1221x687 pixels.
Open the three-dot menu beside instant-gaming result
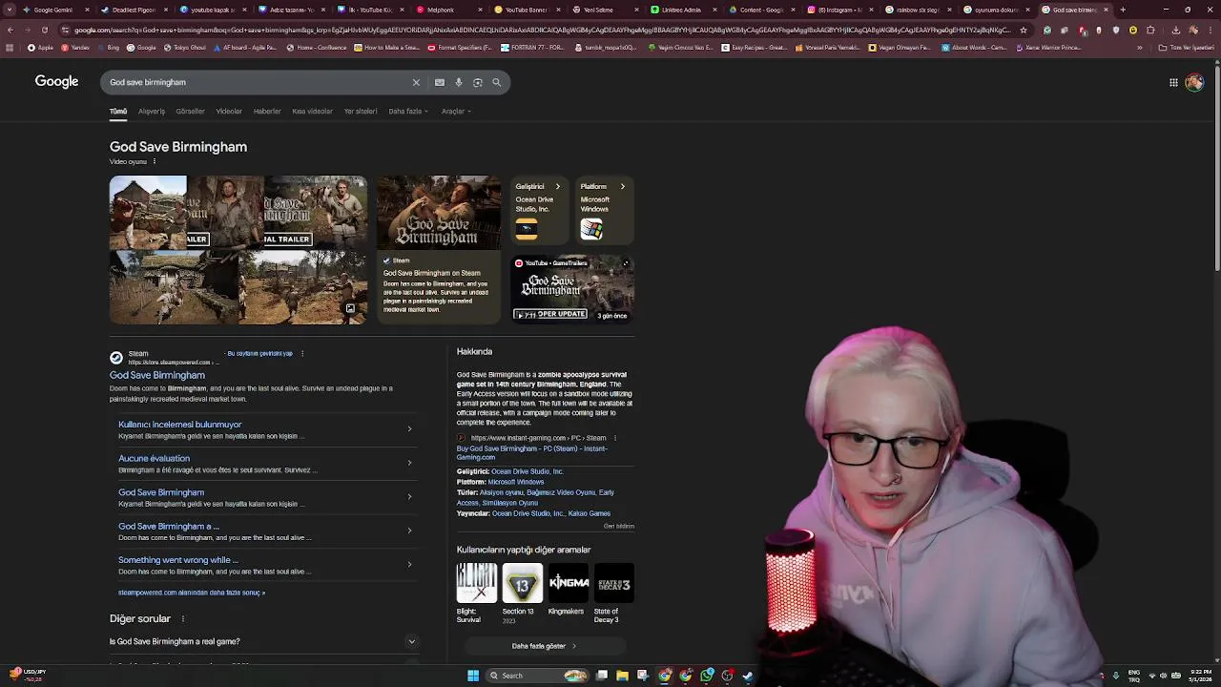(x=614, y=438)
